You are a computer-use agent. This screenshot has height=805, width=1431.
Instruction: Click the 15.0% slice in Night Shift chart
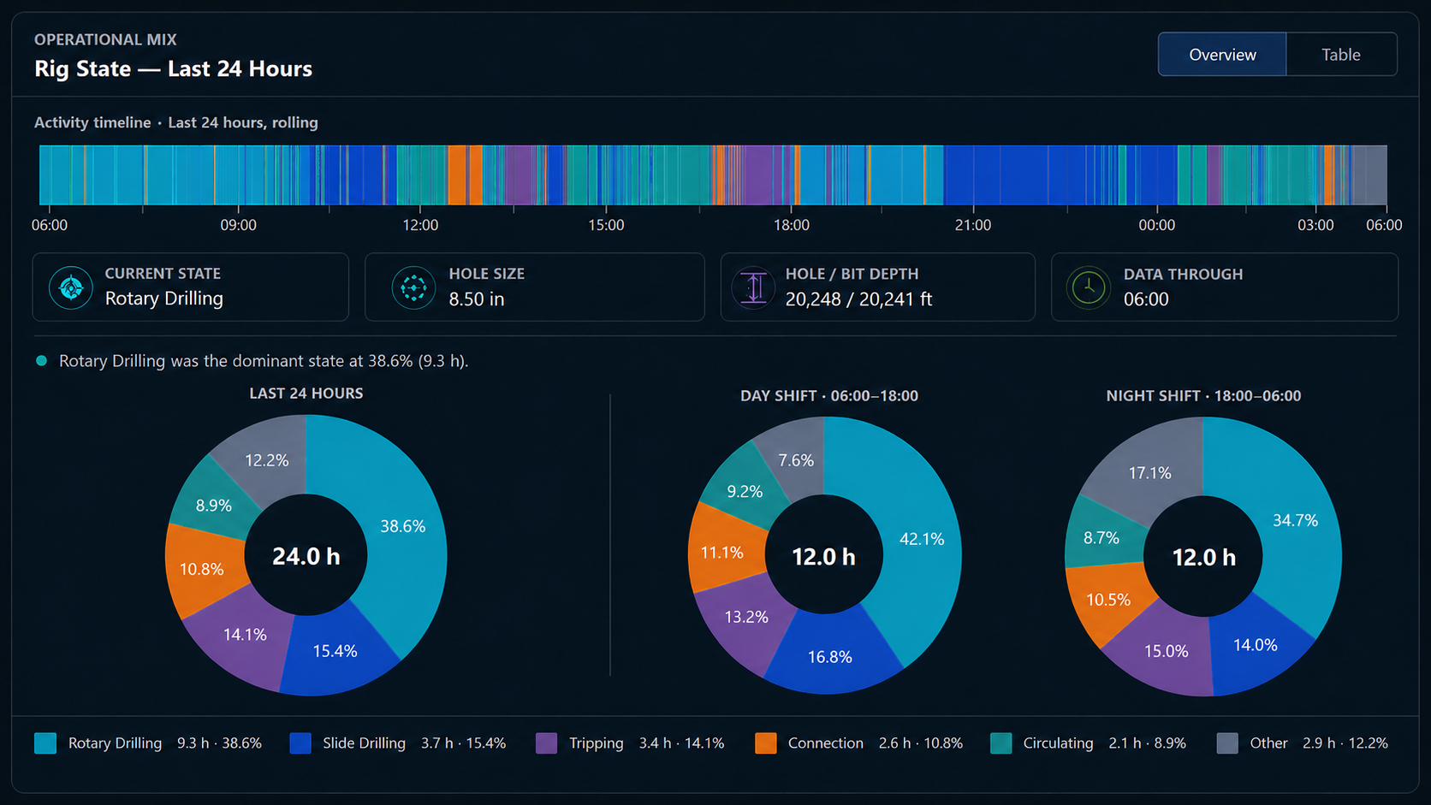click(1166, 651)
